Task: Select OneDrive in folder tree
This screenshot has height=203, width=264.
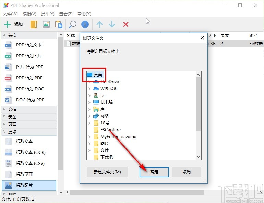Action: pyautogui.click(x=110, y=82)
